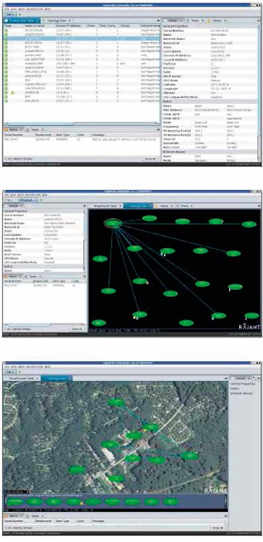Click the horizontal scrollbar beneath the BreadCrumb table

pos(82,123)
